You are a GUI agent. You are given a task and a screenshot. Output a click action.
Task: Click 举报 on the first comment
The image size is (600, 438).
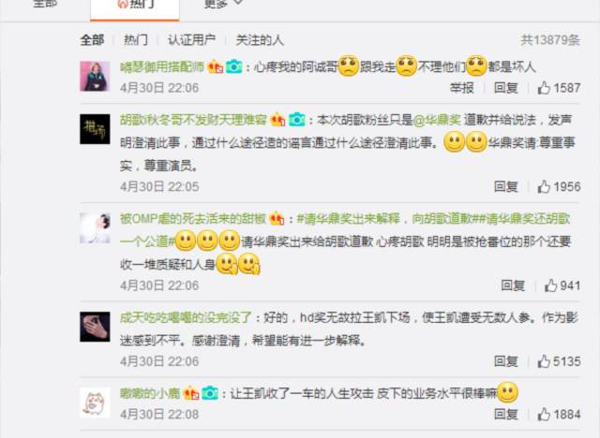click(461, 88)
